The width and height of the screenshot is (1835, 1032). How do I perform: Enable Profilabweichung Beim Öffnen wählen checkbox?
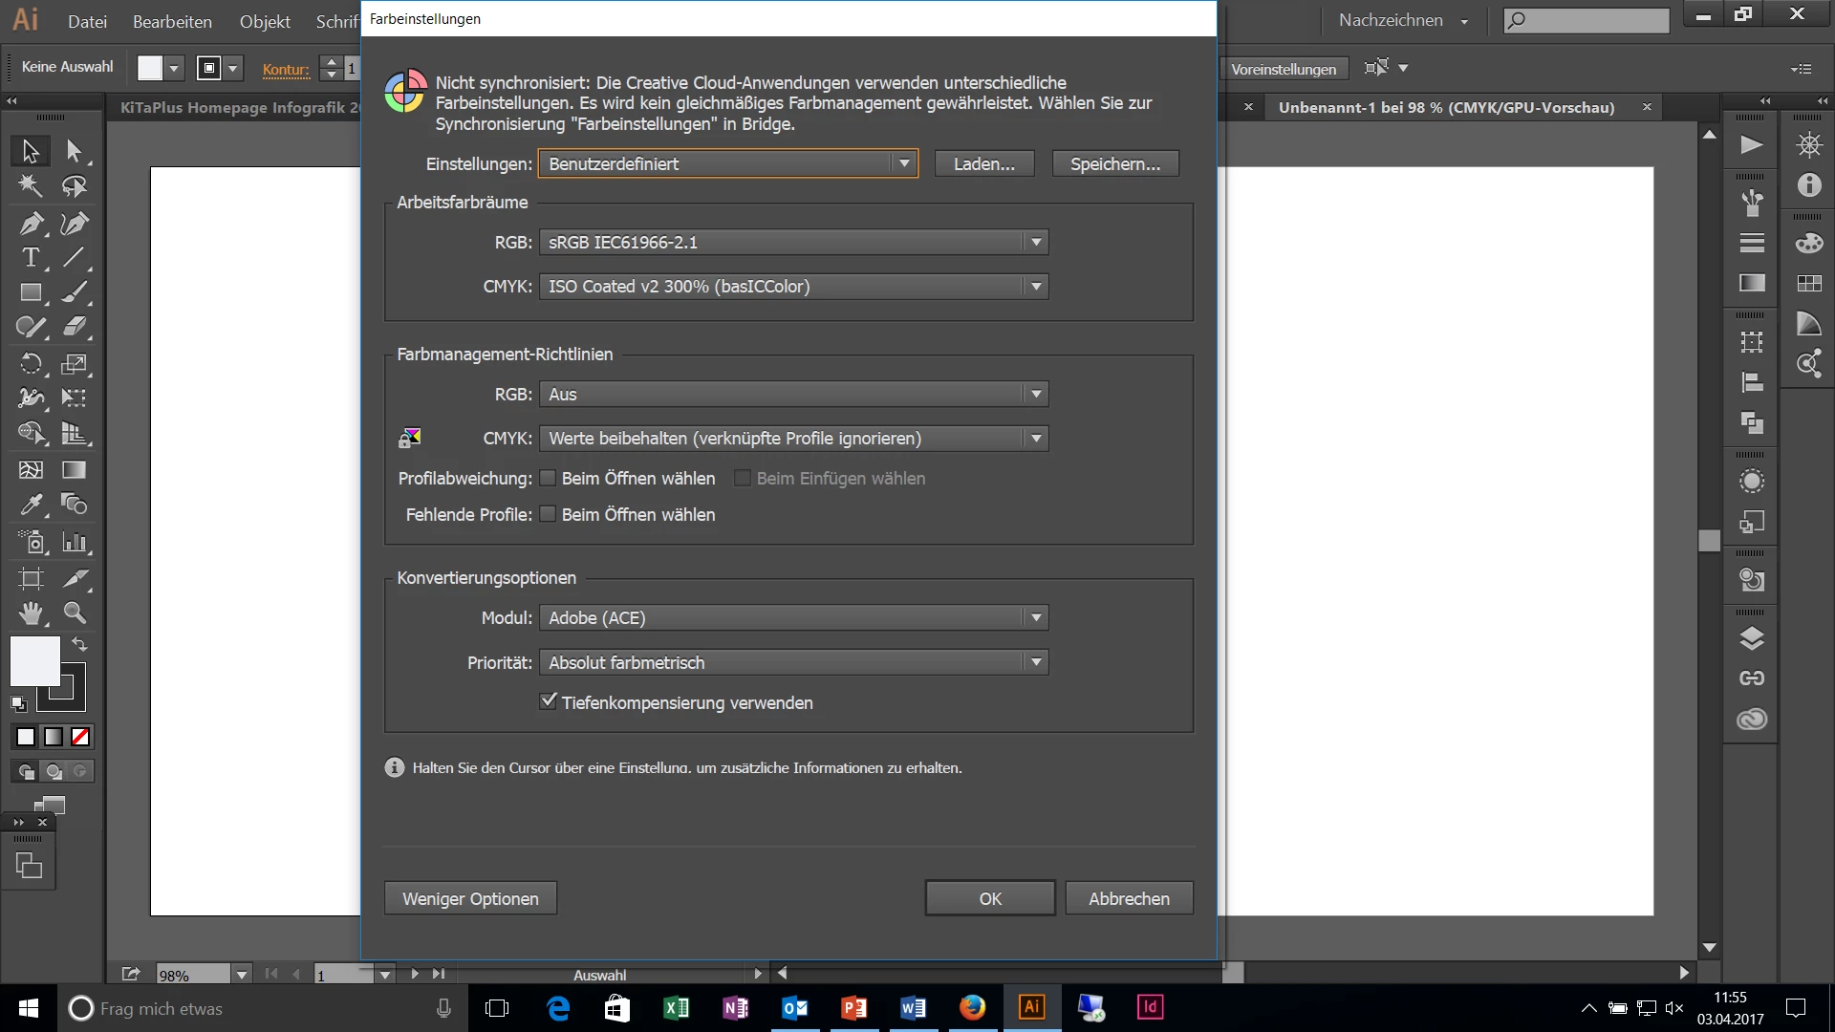[x=548, y=478]
